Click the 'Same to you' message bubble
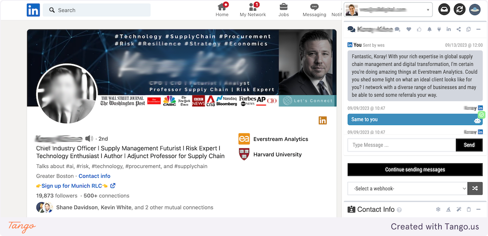Image resolution: width=488 pixels, height=236 pixels. click(415, 119)
